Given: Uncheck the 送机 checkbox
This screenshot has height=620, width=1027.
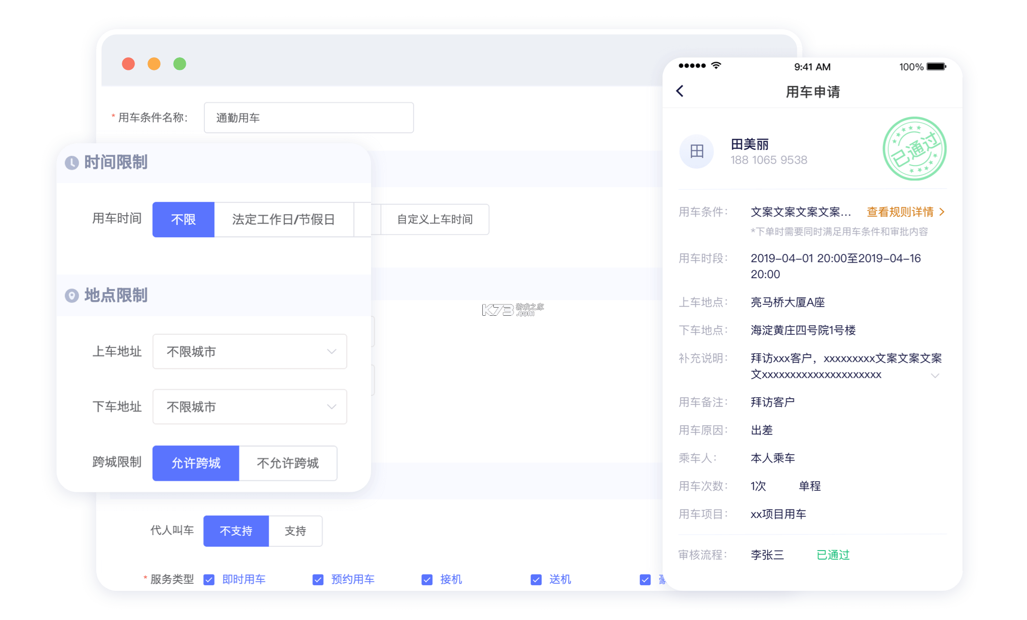Looking at the screenshot, I should [x=536, y=580].
